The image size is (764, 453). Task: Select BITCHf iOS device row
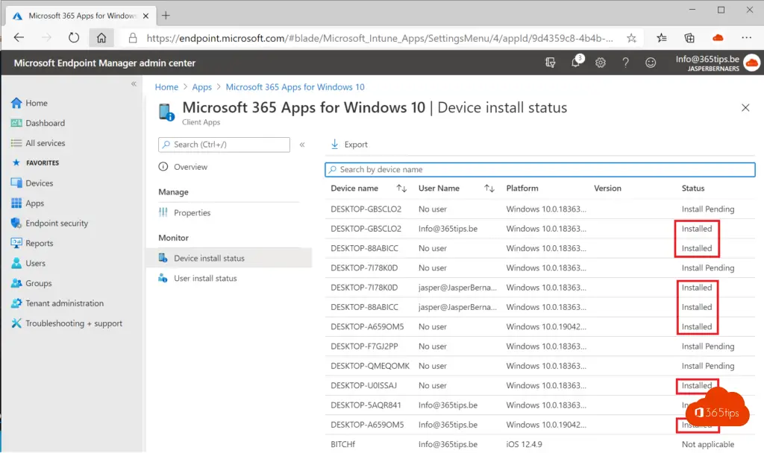(x=540, y=444)
